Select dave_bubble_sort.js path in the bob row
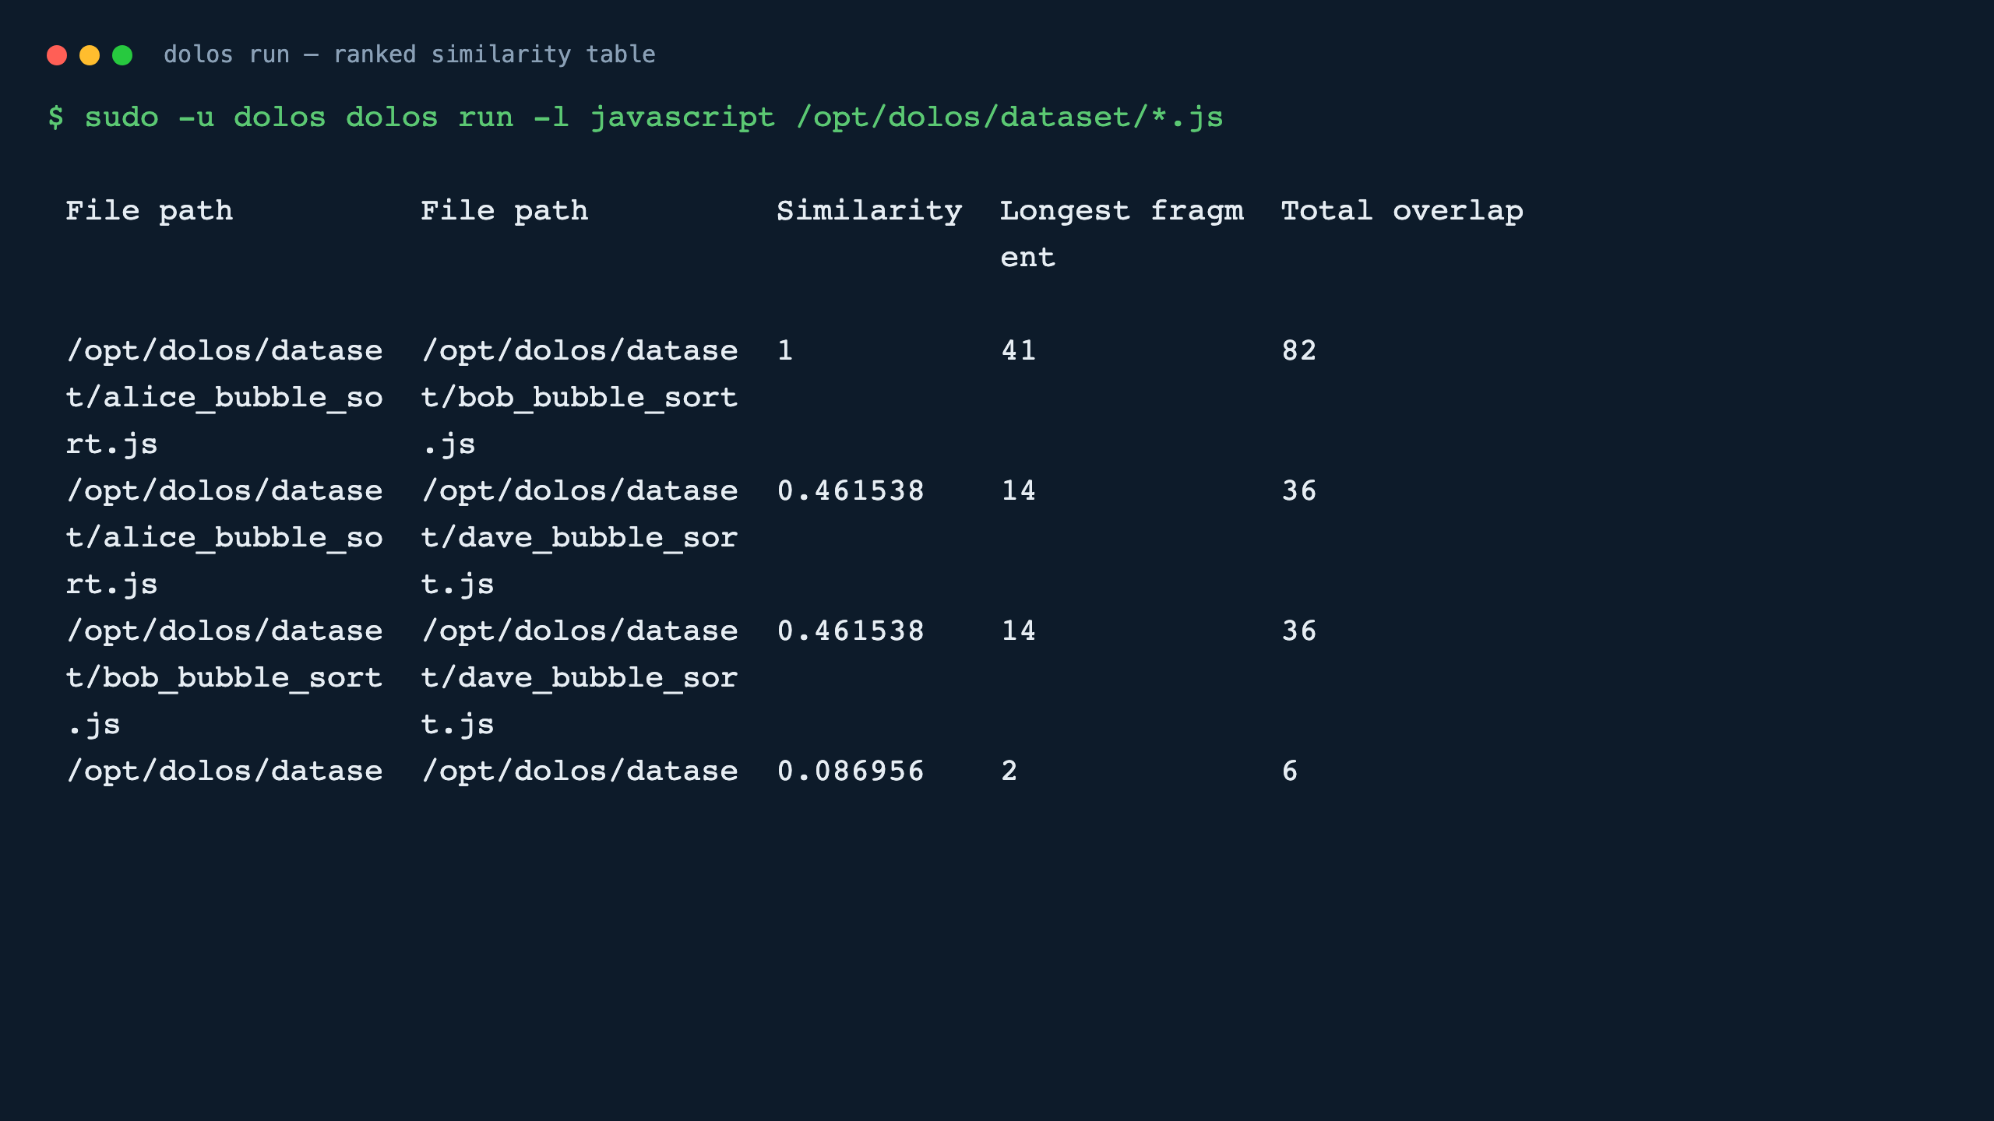1994x1121 pixels. point(580,677)
